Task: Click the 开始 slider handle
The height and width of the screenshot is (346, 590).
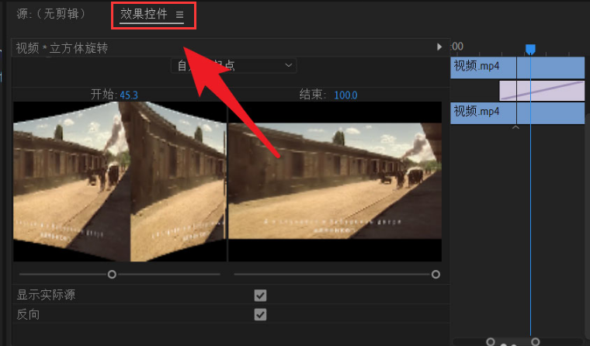Action: [112, 274]
